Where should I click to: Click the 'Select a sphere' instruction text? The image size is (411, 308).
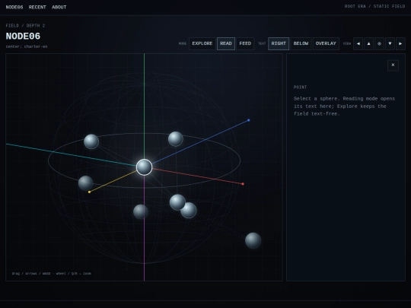coord(344,106)
